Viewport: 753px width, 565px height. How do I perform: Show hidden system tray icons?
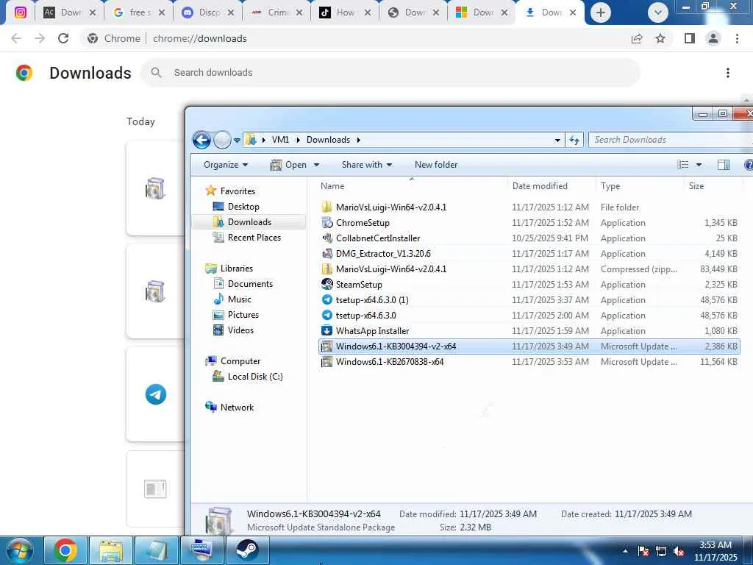click(x=625, y=551)
